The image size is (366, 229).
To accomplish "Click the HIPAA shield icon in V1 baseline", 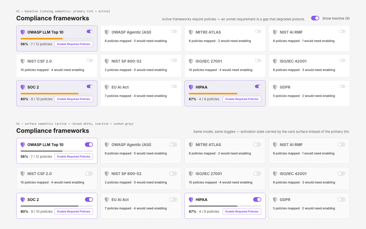I will point(191,87).
